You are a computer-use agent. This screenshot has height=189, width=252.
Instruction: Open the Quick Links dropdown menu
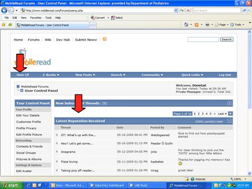pyautogui.click(x=192, y=75)
